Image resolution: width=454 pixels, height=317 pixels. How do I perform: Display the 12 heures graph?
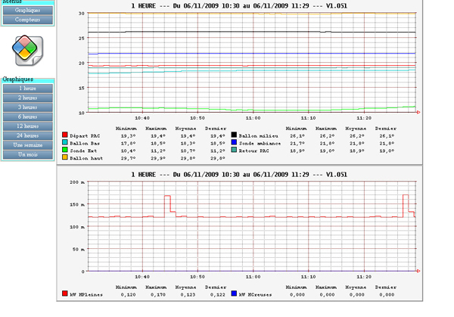click(27, 126)
